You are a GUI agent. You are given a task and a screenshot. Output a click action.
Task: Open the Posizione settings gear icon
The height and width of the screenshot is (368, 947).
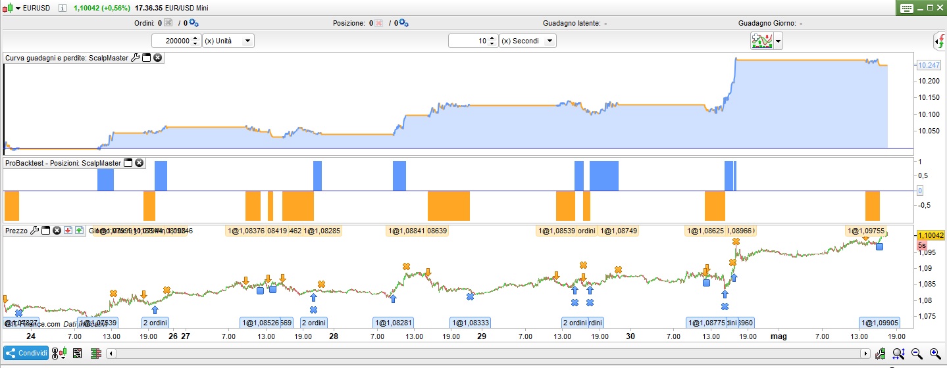pos(403,23)
